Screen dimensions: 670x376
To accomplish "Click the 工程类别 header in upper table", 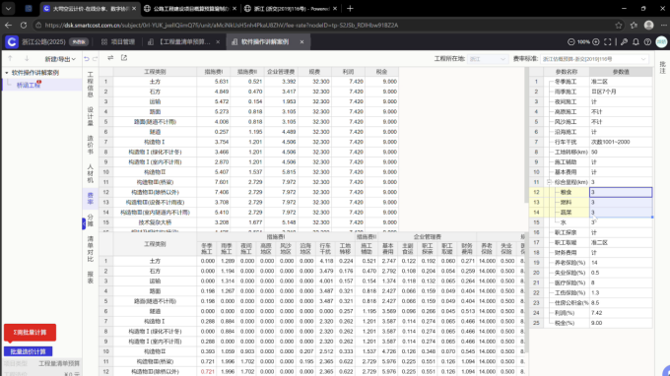I will (155, 72).
